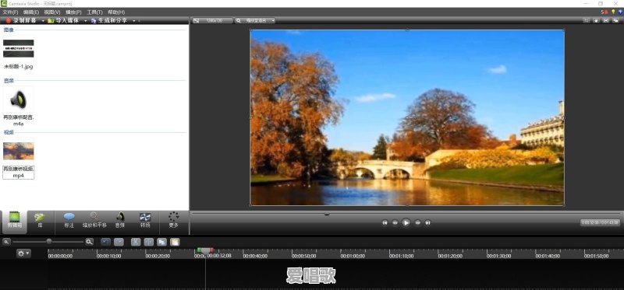Click the 生成和分享 produce and share button
The width and height of the screenshot is (624, 290).
pos(109,21)
